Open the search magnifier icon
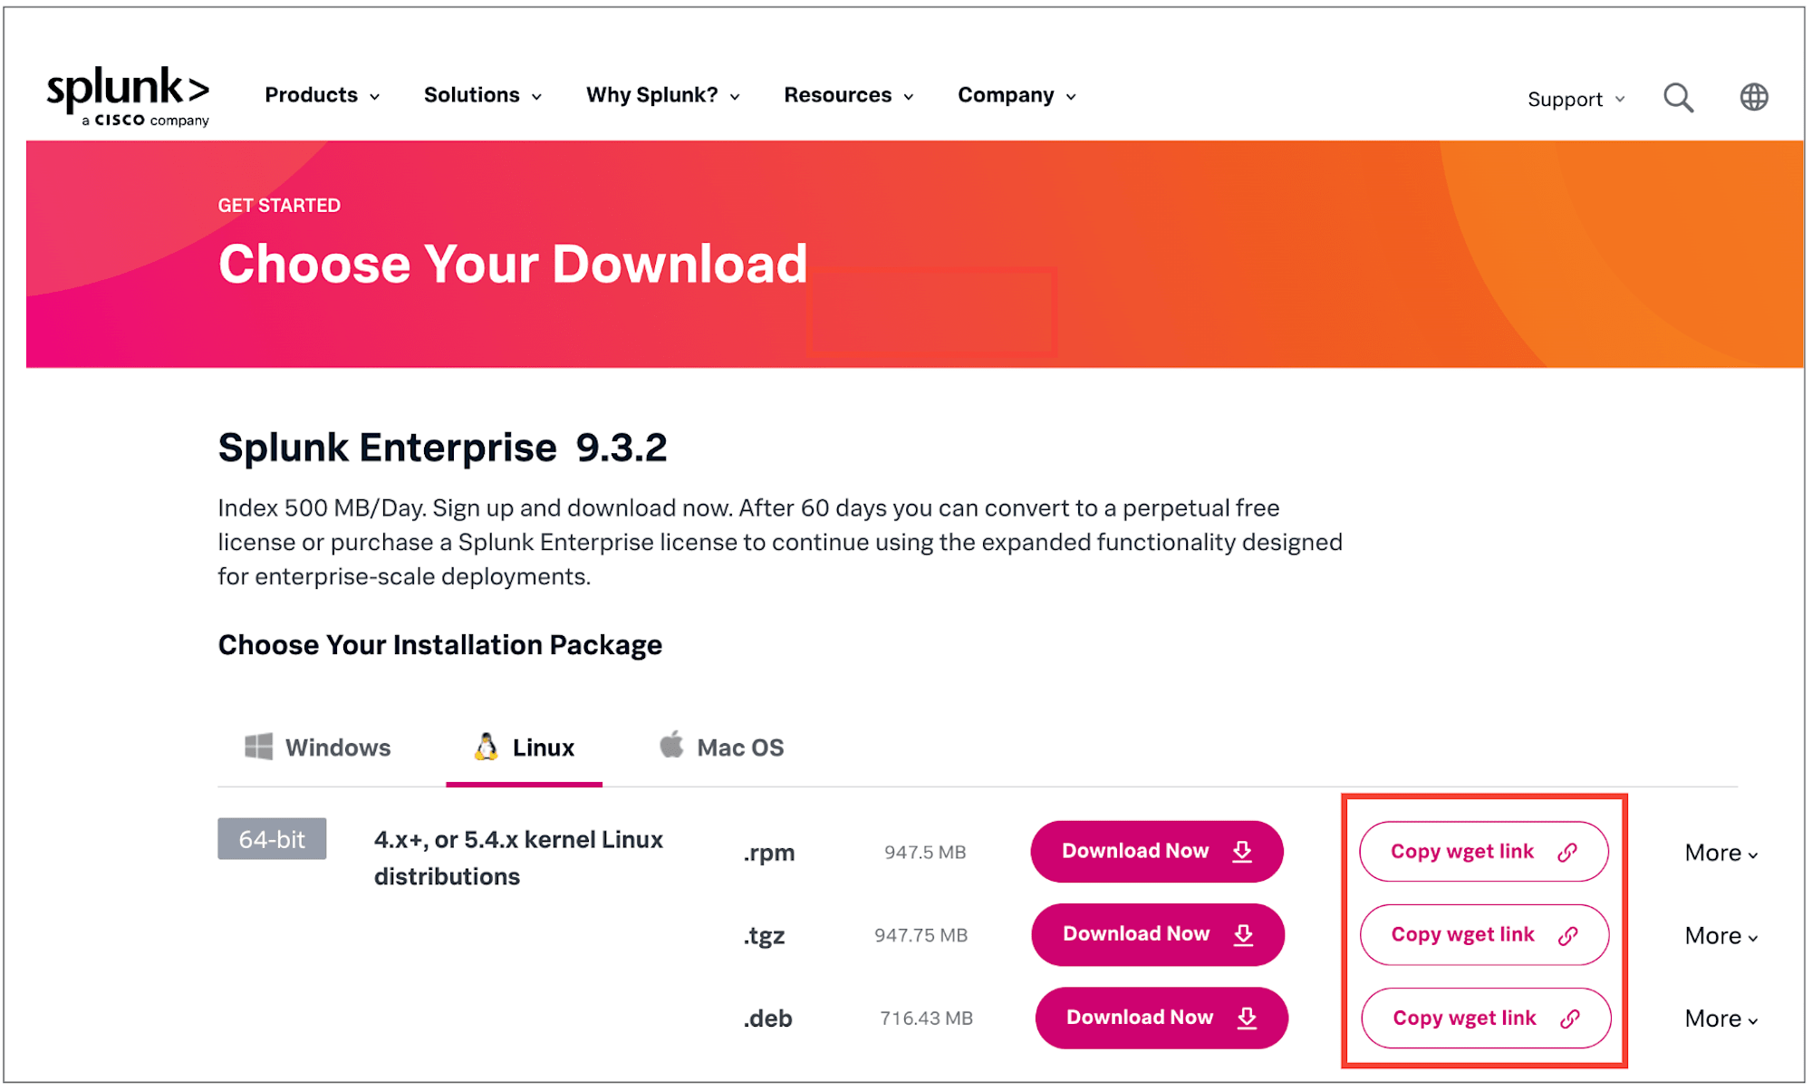Screen dimensions: 1812x1091 (1678, 97)
